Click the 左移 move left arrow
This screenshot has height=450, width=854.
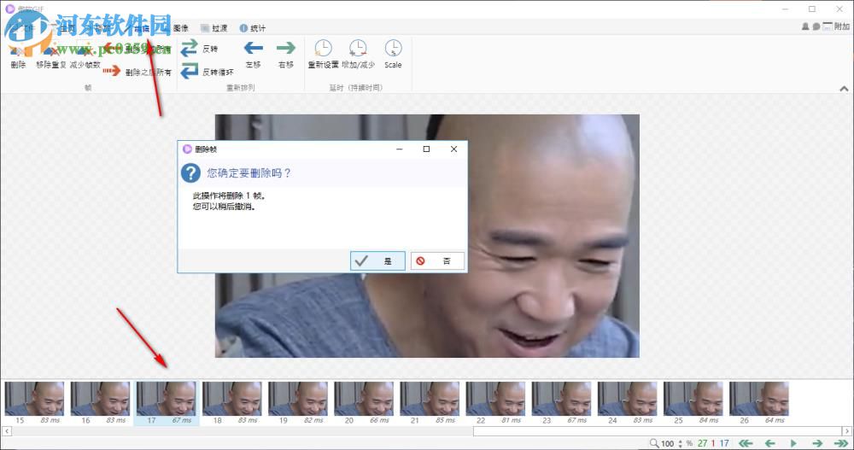point(254,49)
